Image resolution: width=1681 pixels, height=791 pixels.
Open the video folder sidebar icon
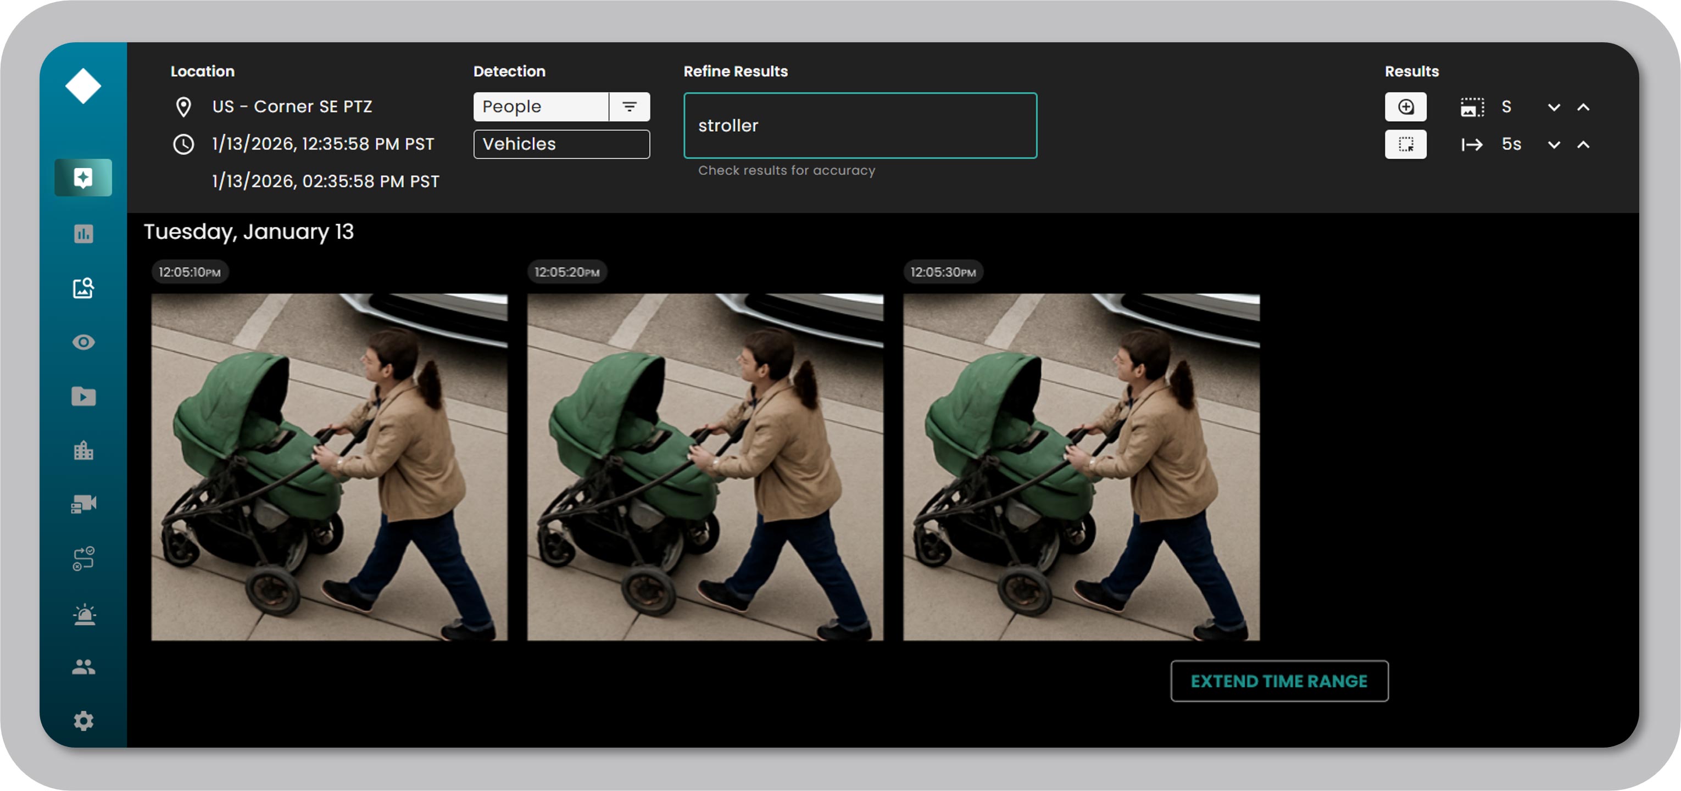pos(83,396)
